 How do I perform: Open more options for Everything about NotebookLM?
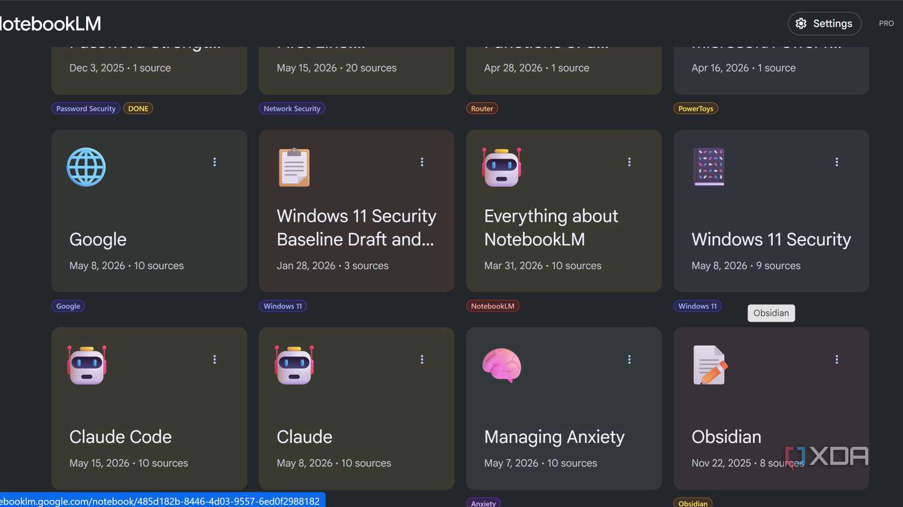[x=629, y=162]
